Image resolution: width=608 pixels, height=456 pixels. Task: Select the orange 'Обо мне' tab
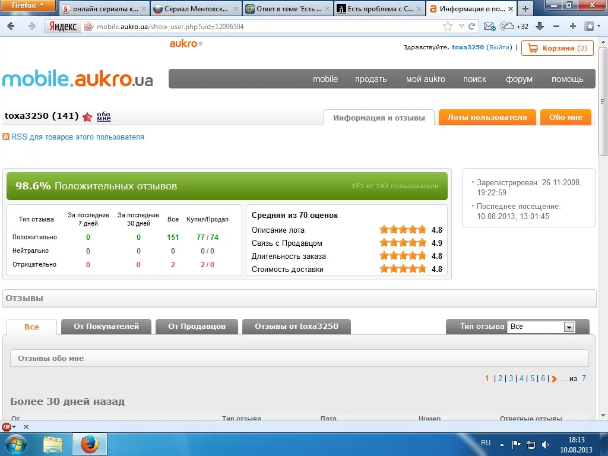click(565, 117)
